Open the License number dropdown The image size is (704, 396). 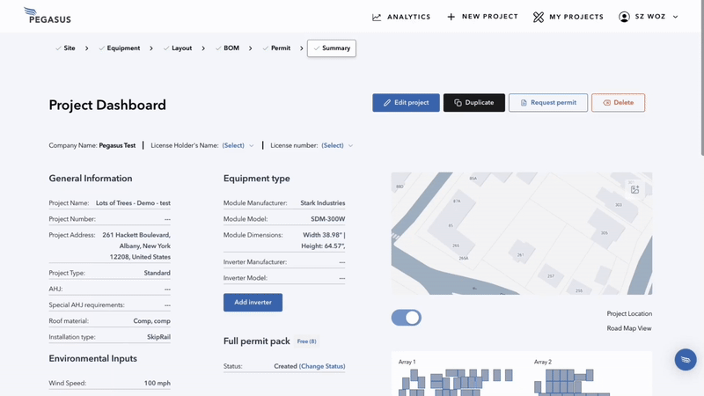click(x=337, y=146)
